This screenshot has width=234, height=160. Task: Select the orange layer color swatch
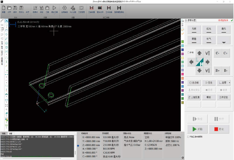pos(182,78)
